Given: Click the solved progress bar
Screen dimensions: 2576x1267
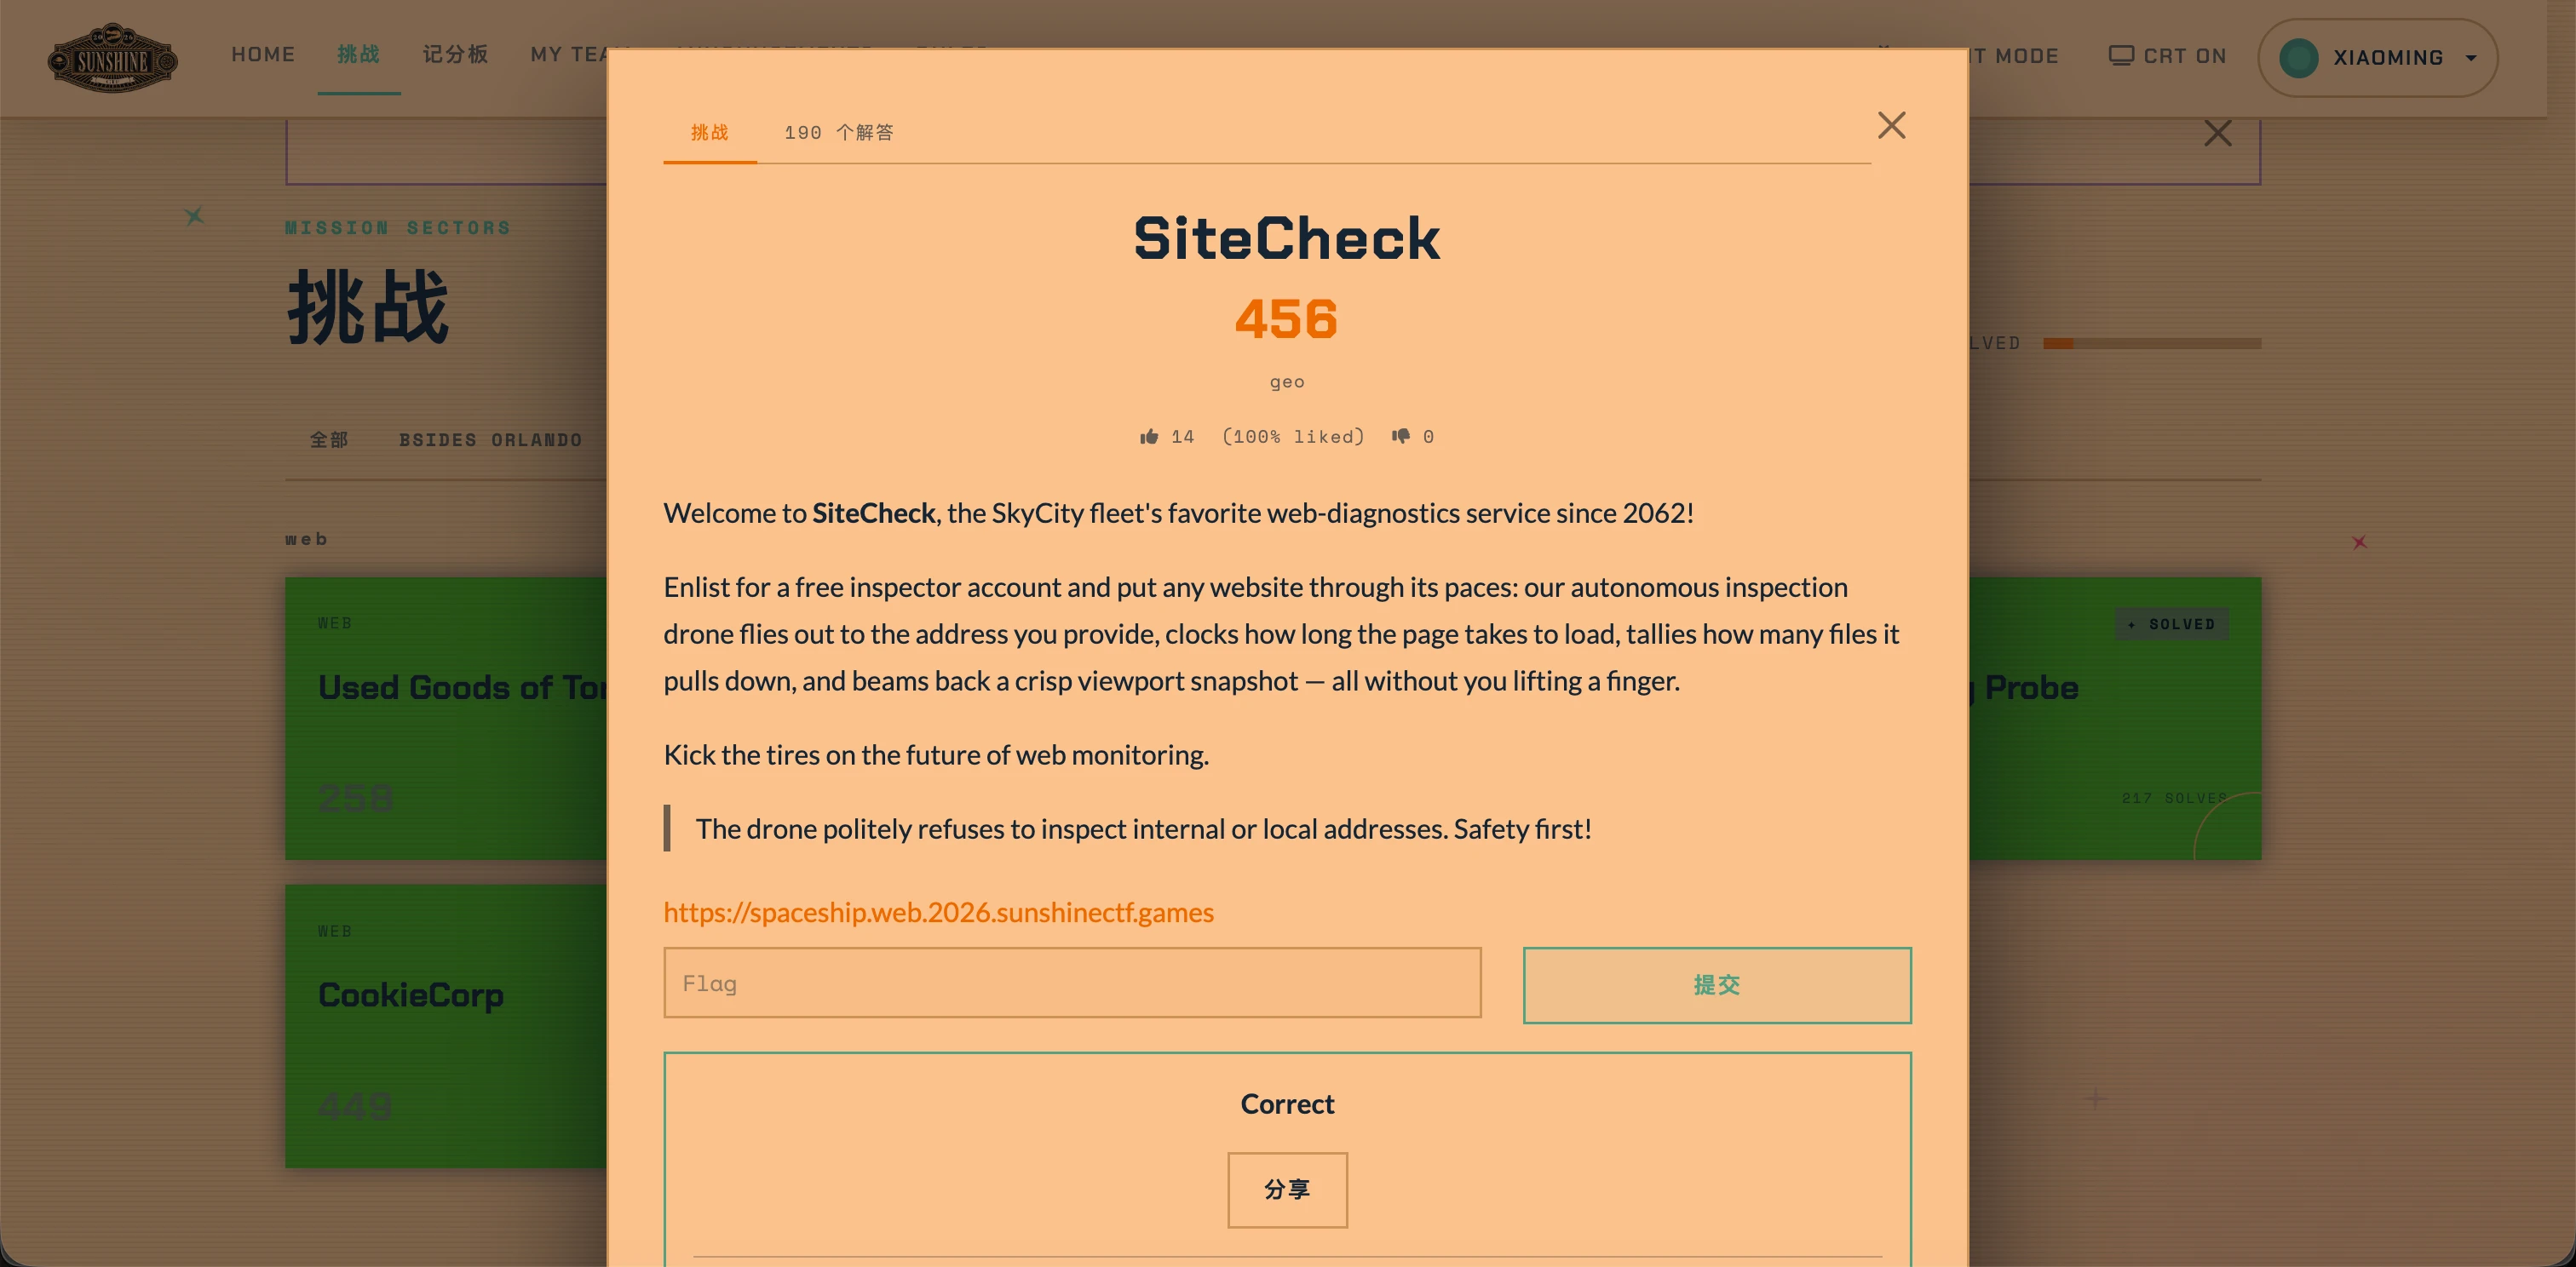Looking at the screenshot, I should click(2152, 344).
